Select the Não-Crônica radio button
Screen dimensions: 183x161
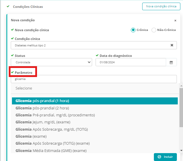(154, 30)
